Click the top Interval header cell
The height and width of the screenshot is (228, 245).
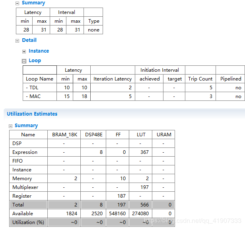[67, 12]
